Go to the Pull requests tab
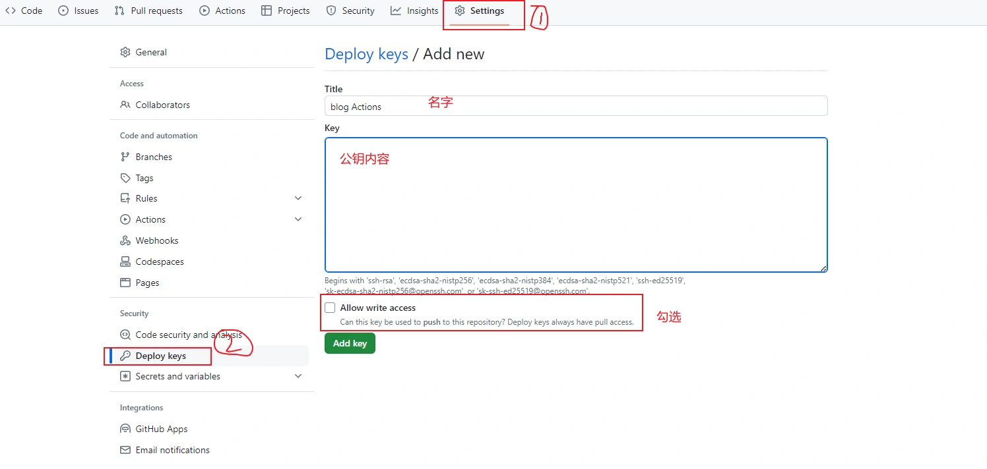987x469 pixels. click(x=148, y=11)
